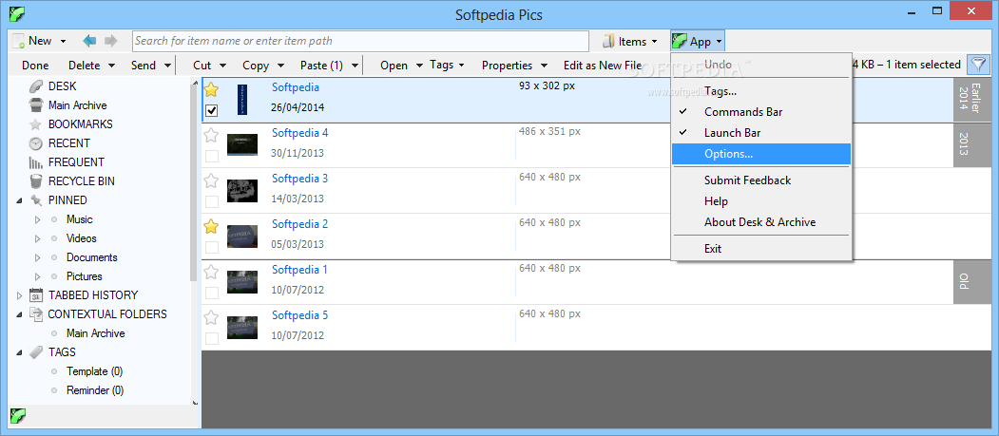Star the Softpedia 5 item
The image size is (999, 436).
(x=211, y=317)
